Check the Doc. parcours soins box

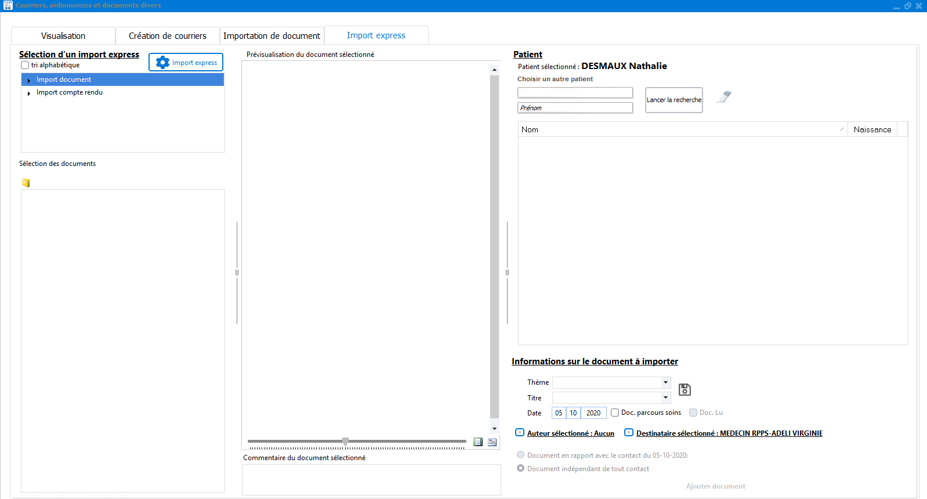(615, 413)
